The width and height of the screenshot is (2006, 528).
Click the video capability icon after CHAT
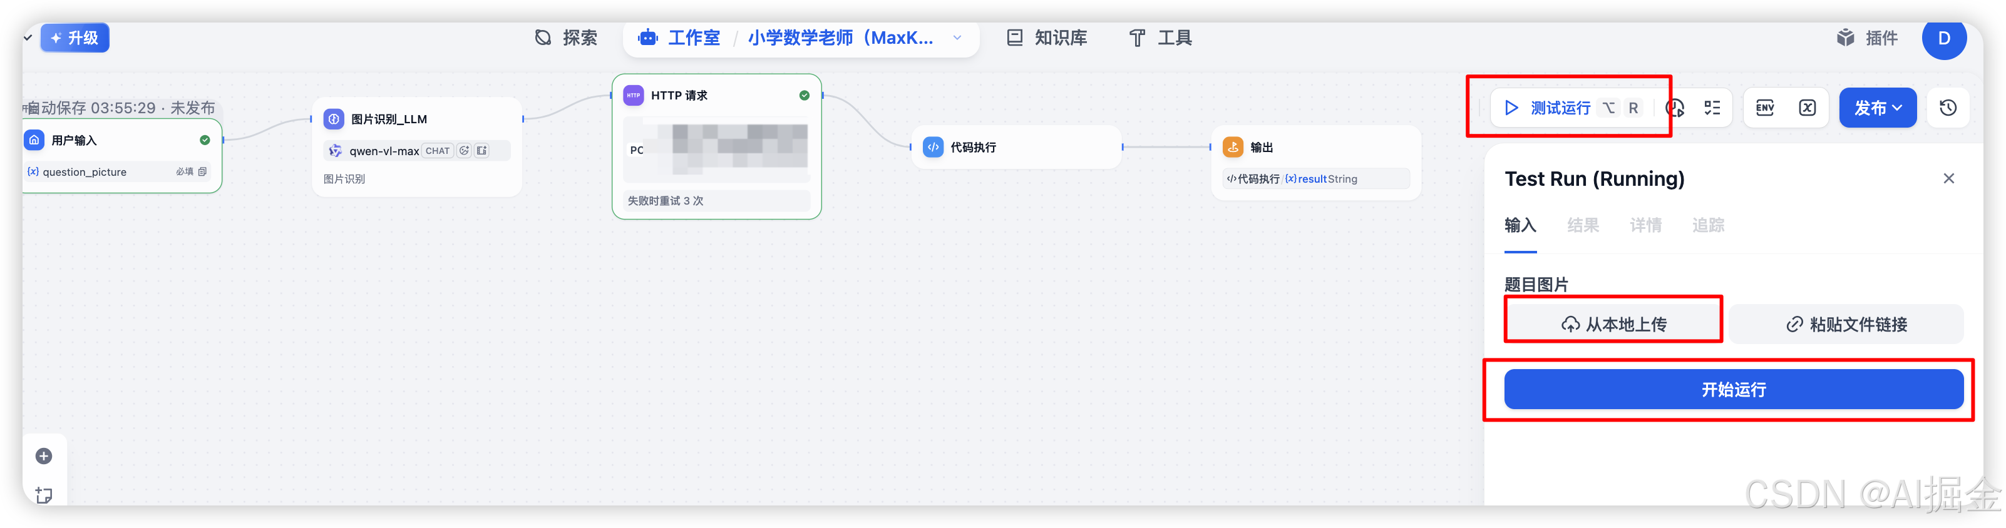482,151
